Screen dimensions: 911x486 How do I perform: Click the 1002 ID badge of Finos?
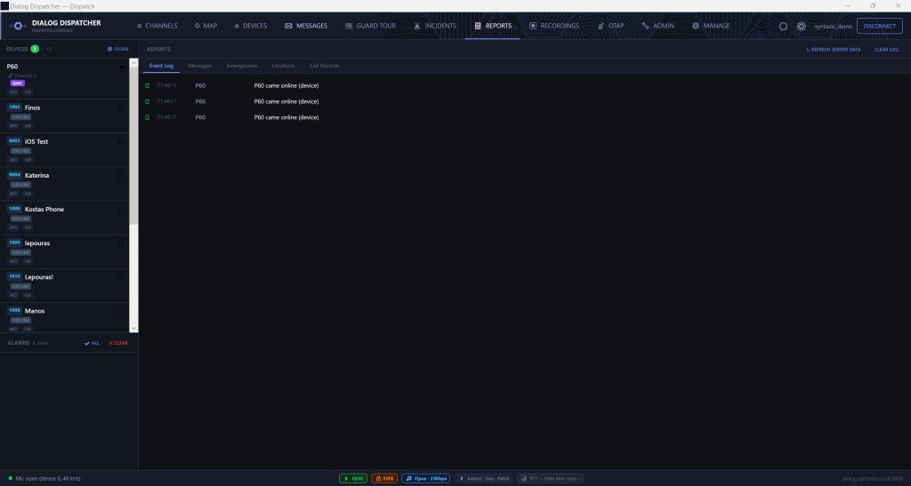14,108
